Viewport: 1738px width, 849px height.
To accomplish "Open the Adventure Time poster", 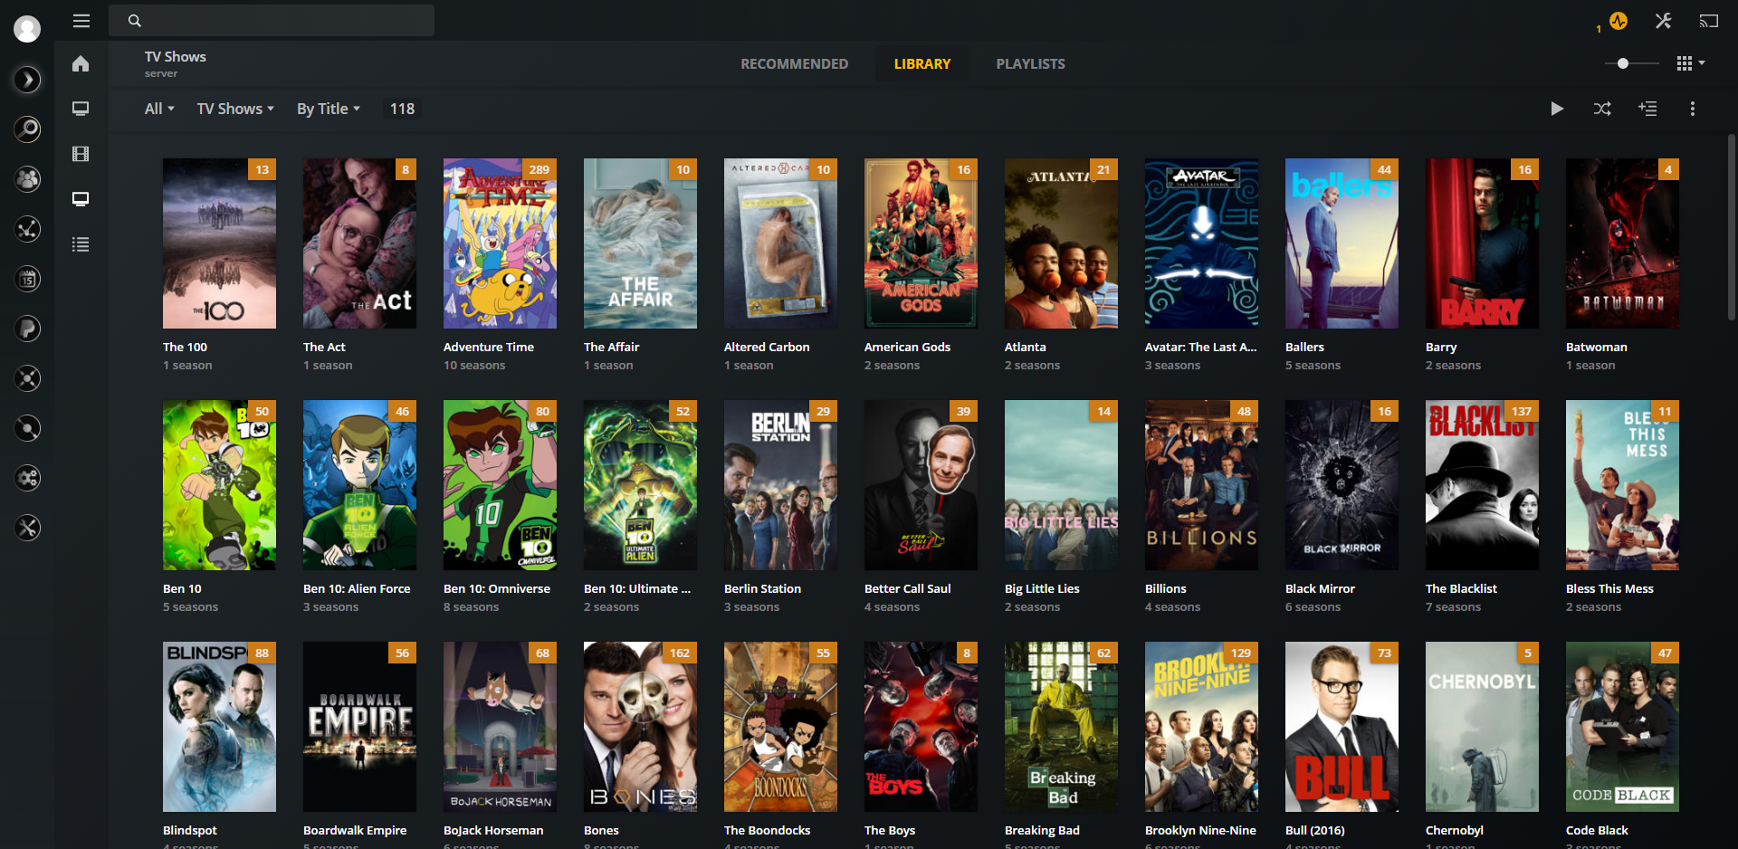I will coord(500,243).
